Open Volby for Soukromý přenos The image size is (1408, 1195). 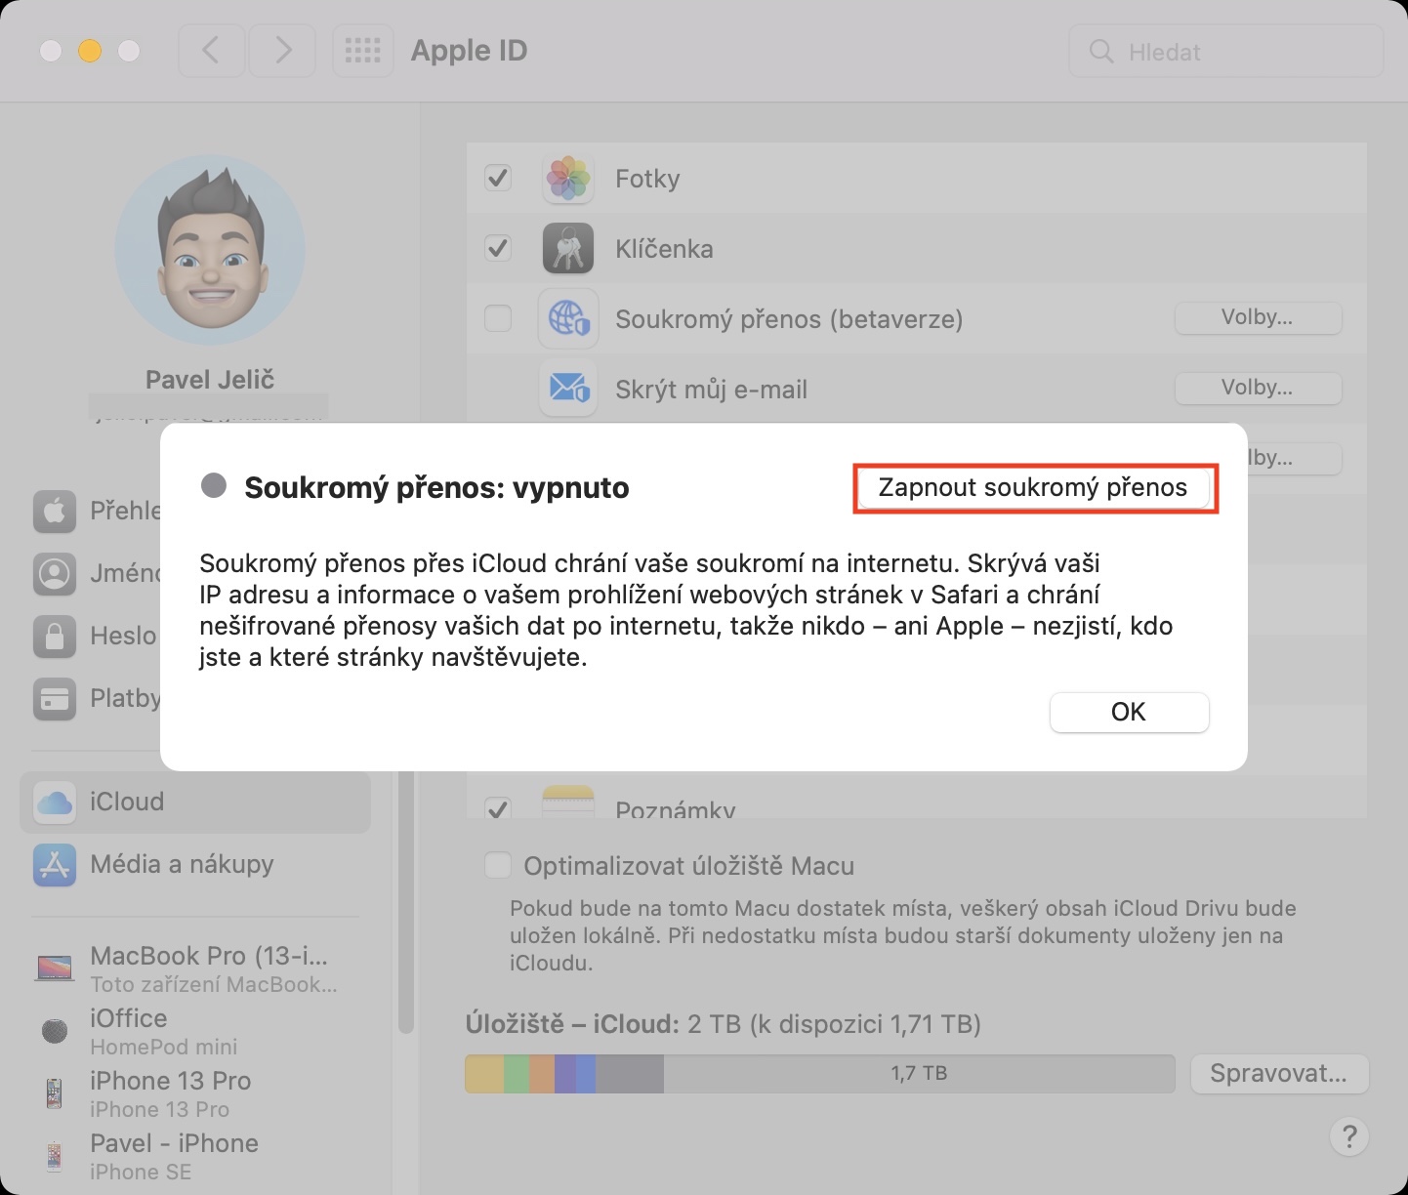[x=1258, y=317]
